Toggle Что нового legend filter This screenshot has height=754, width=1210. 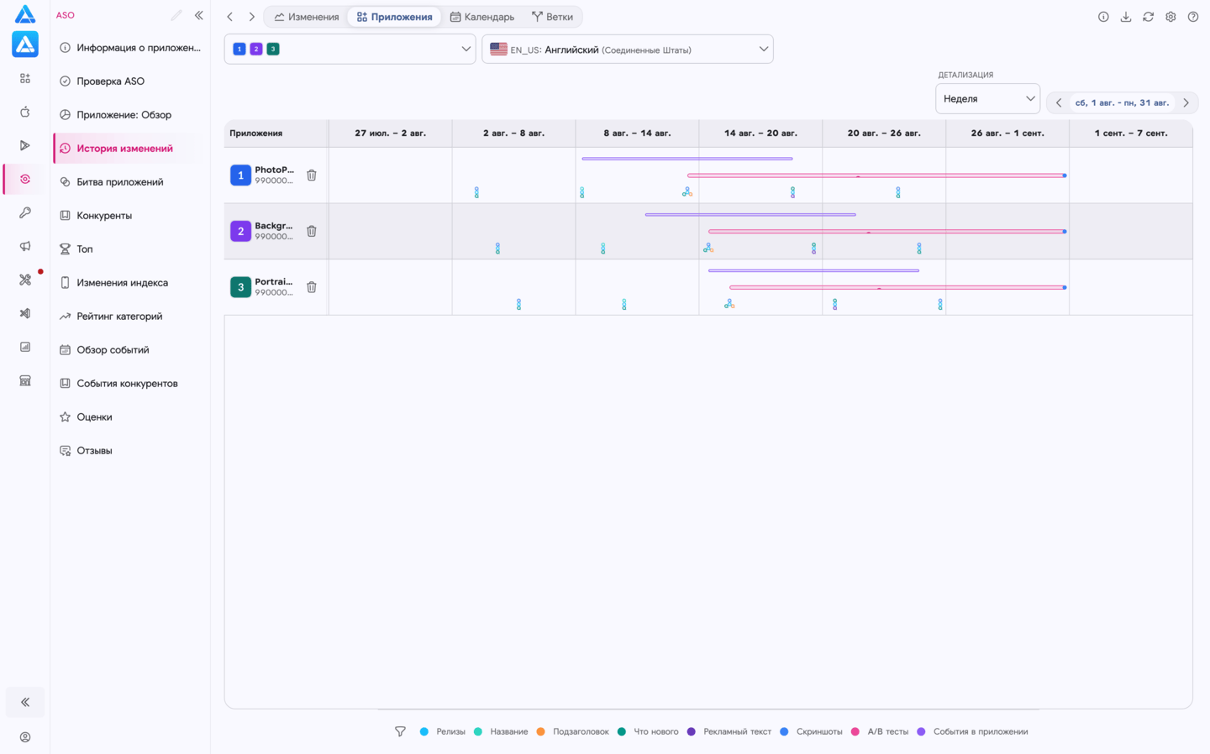(x=648, y=731)
